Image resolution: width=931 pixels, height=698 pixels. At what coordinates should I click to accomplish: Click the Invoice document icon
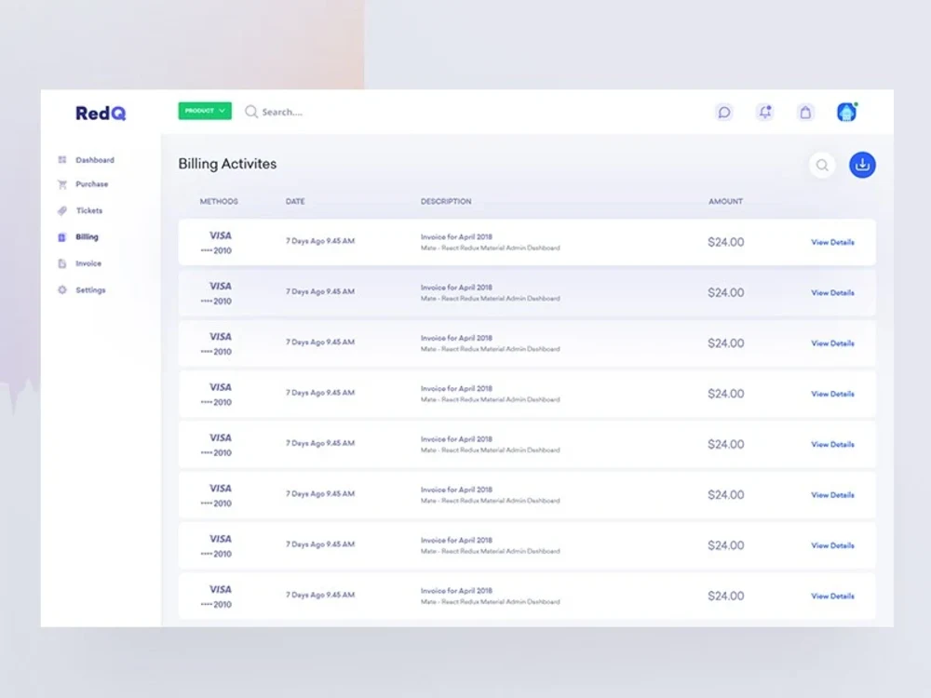click(x=61, y=263)
